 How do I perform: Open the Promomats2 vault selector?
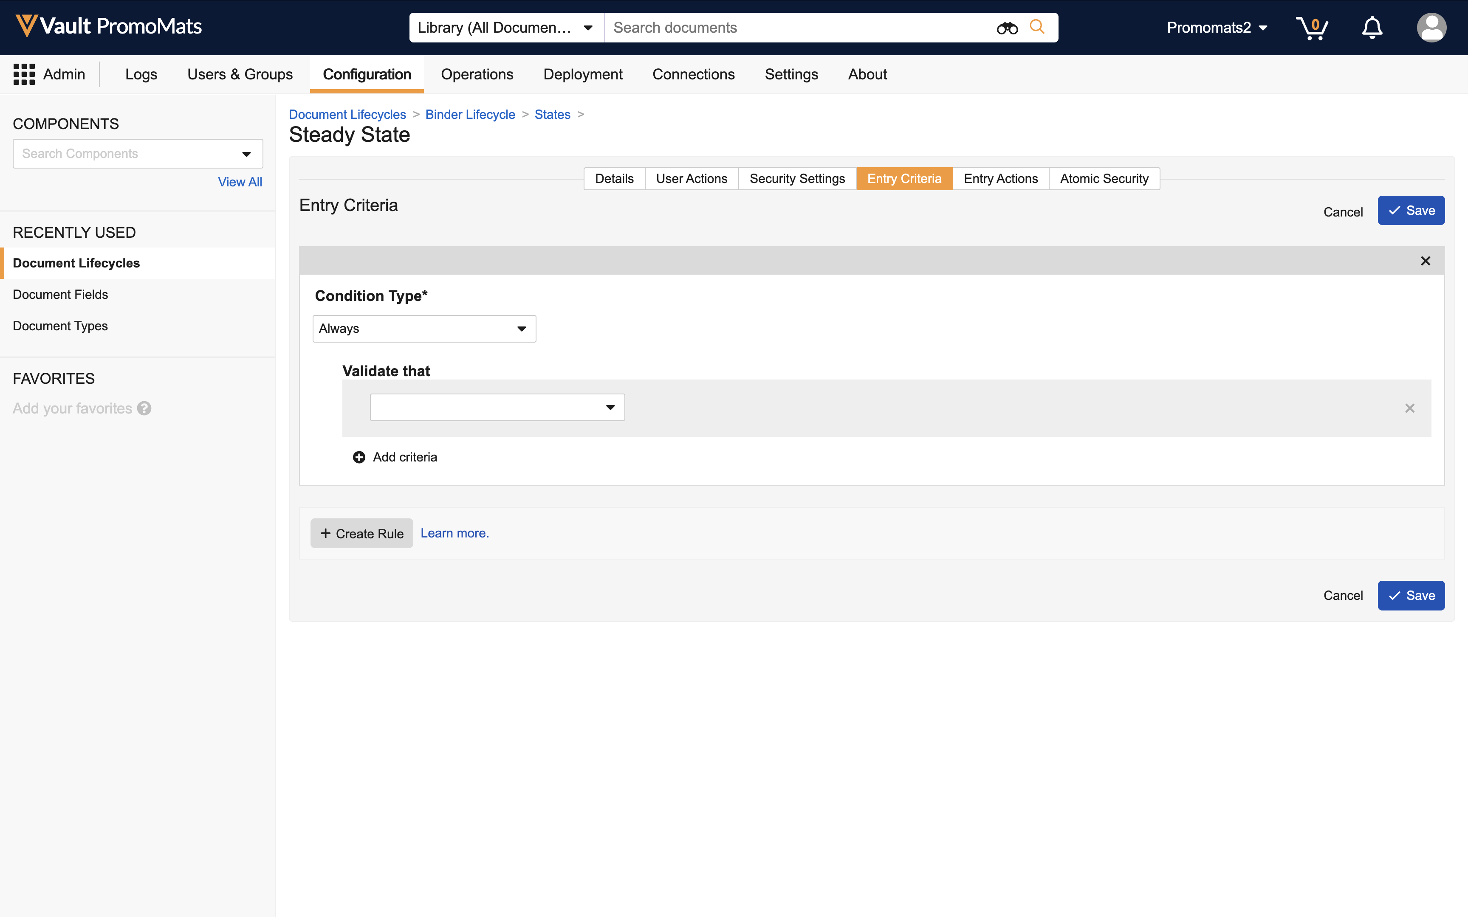pos(1217,28)
